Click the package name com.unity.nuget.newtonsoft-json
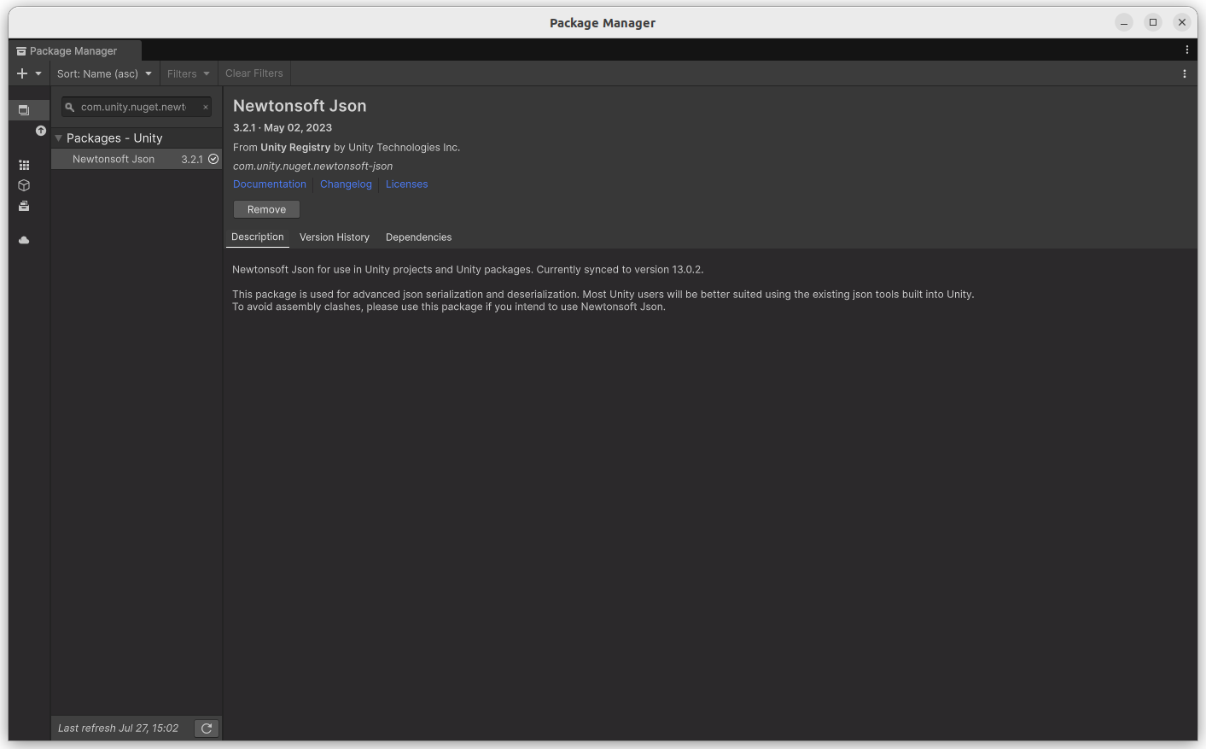1206x749 pixels. coord(313,167)
